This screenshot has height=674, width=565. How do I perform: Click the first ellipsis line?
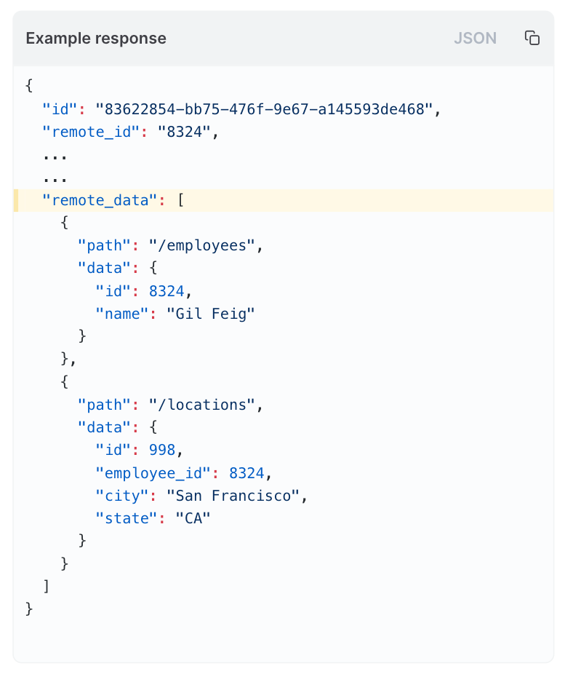[55, 155]
